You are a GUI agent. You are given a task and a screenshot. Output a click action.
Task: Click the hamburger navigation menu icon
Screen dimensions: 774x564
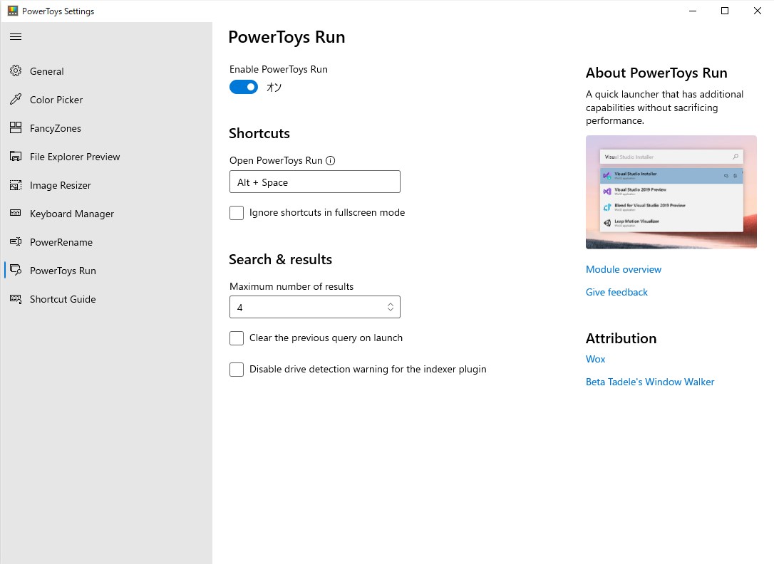click(x=15, y=36)
